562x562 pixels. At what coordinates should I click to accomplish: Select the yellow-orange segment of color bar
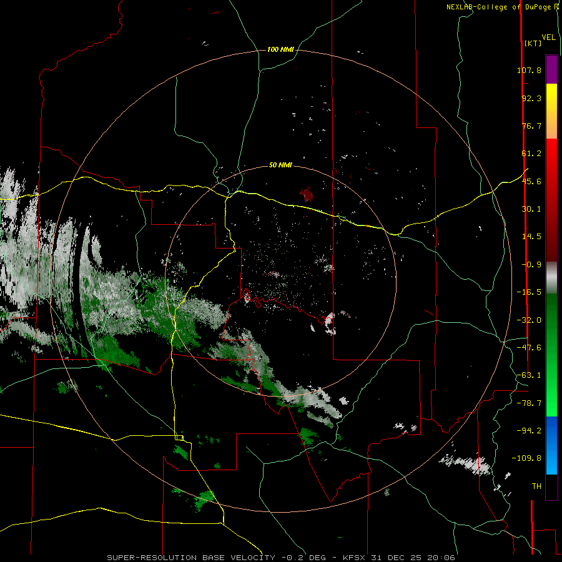pos(551,111)
